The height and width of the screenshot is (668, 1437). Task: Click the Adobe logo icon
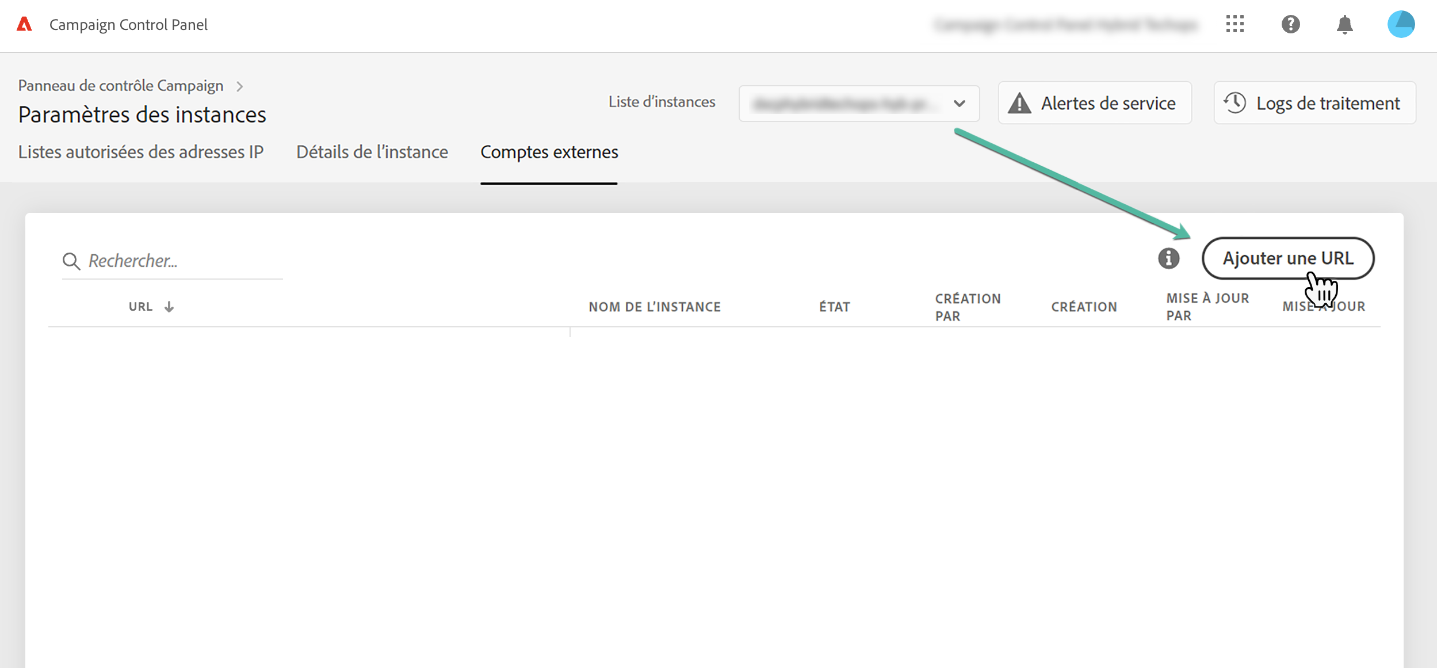click(24, 24)
